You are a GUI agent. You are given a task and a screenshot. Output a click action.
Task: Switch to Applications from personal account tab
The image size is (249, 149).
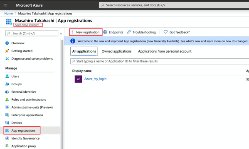[165, 51]
